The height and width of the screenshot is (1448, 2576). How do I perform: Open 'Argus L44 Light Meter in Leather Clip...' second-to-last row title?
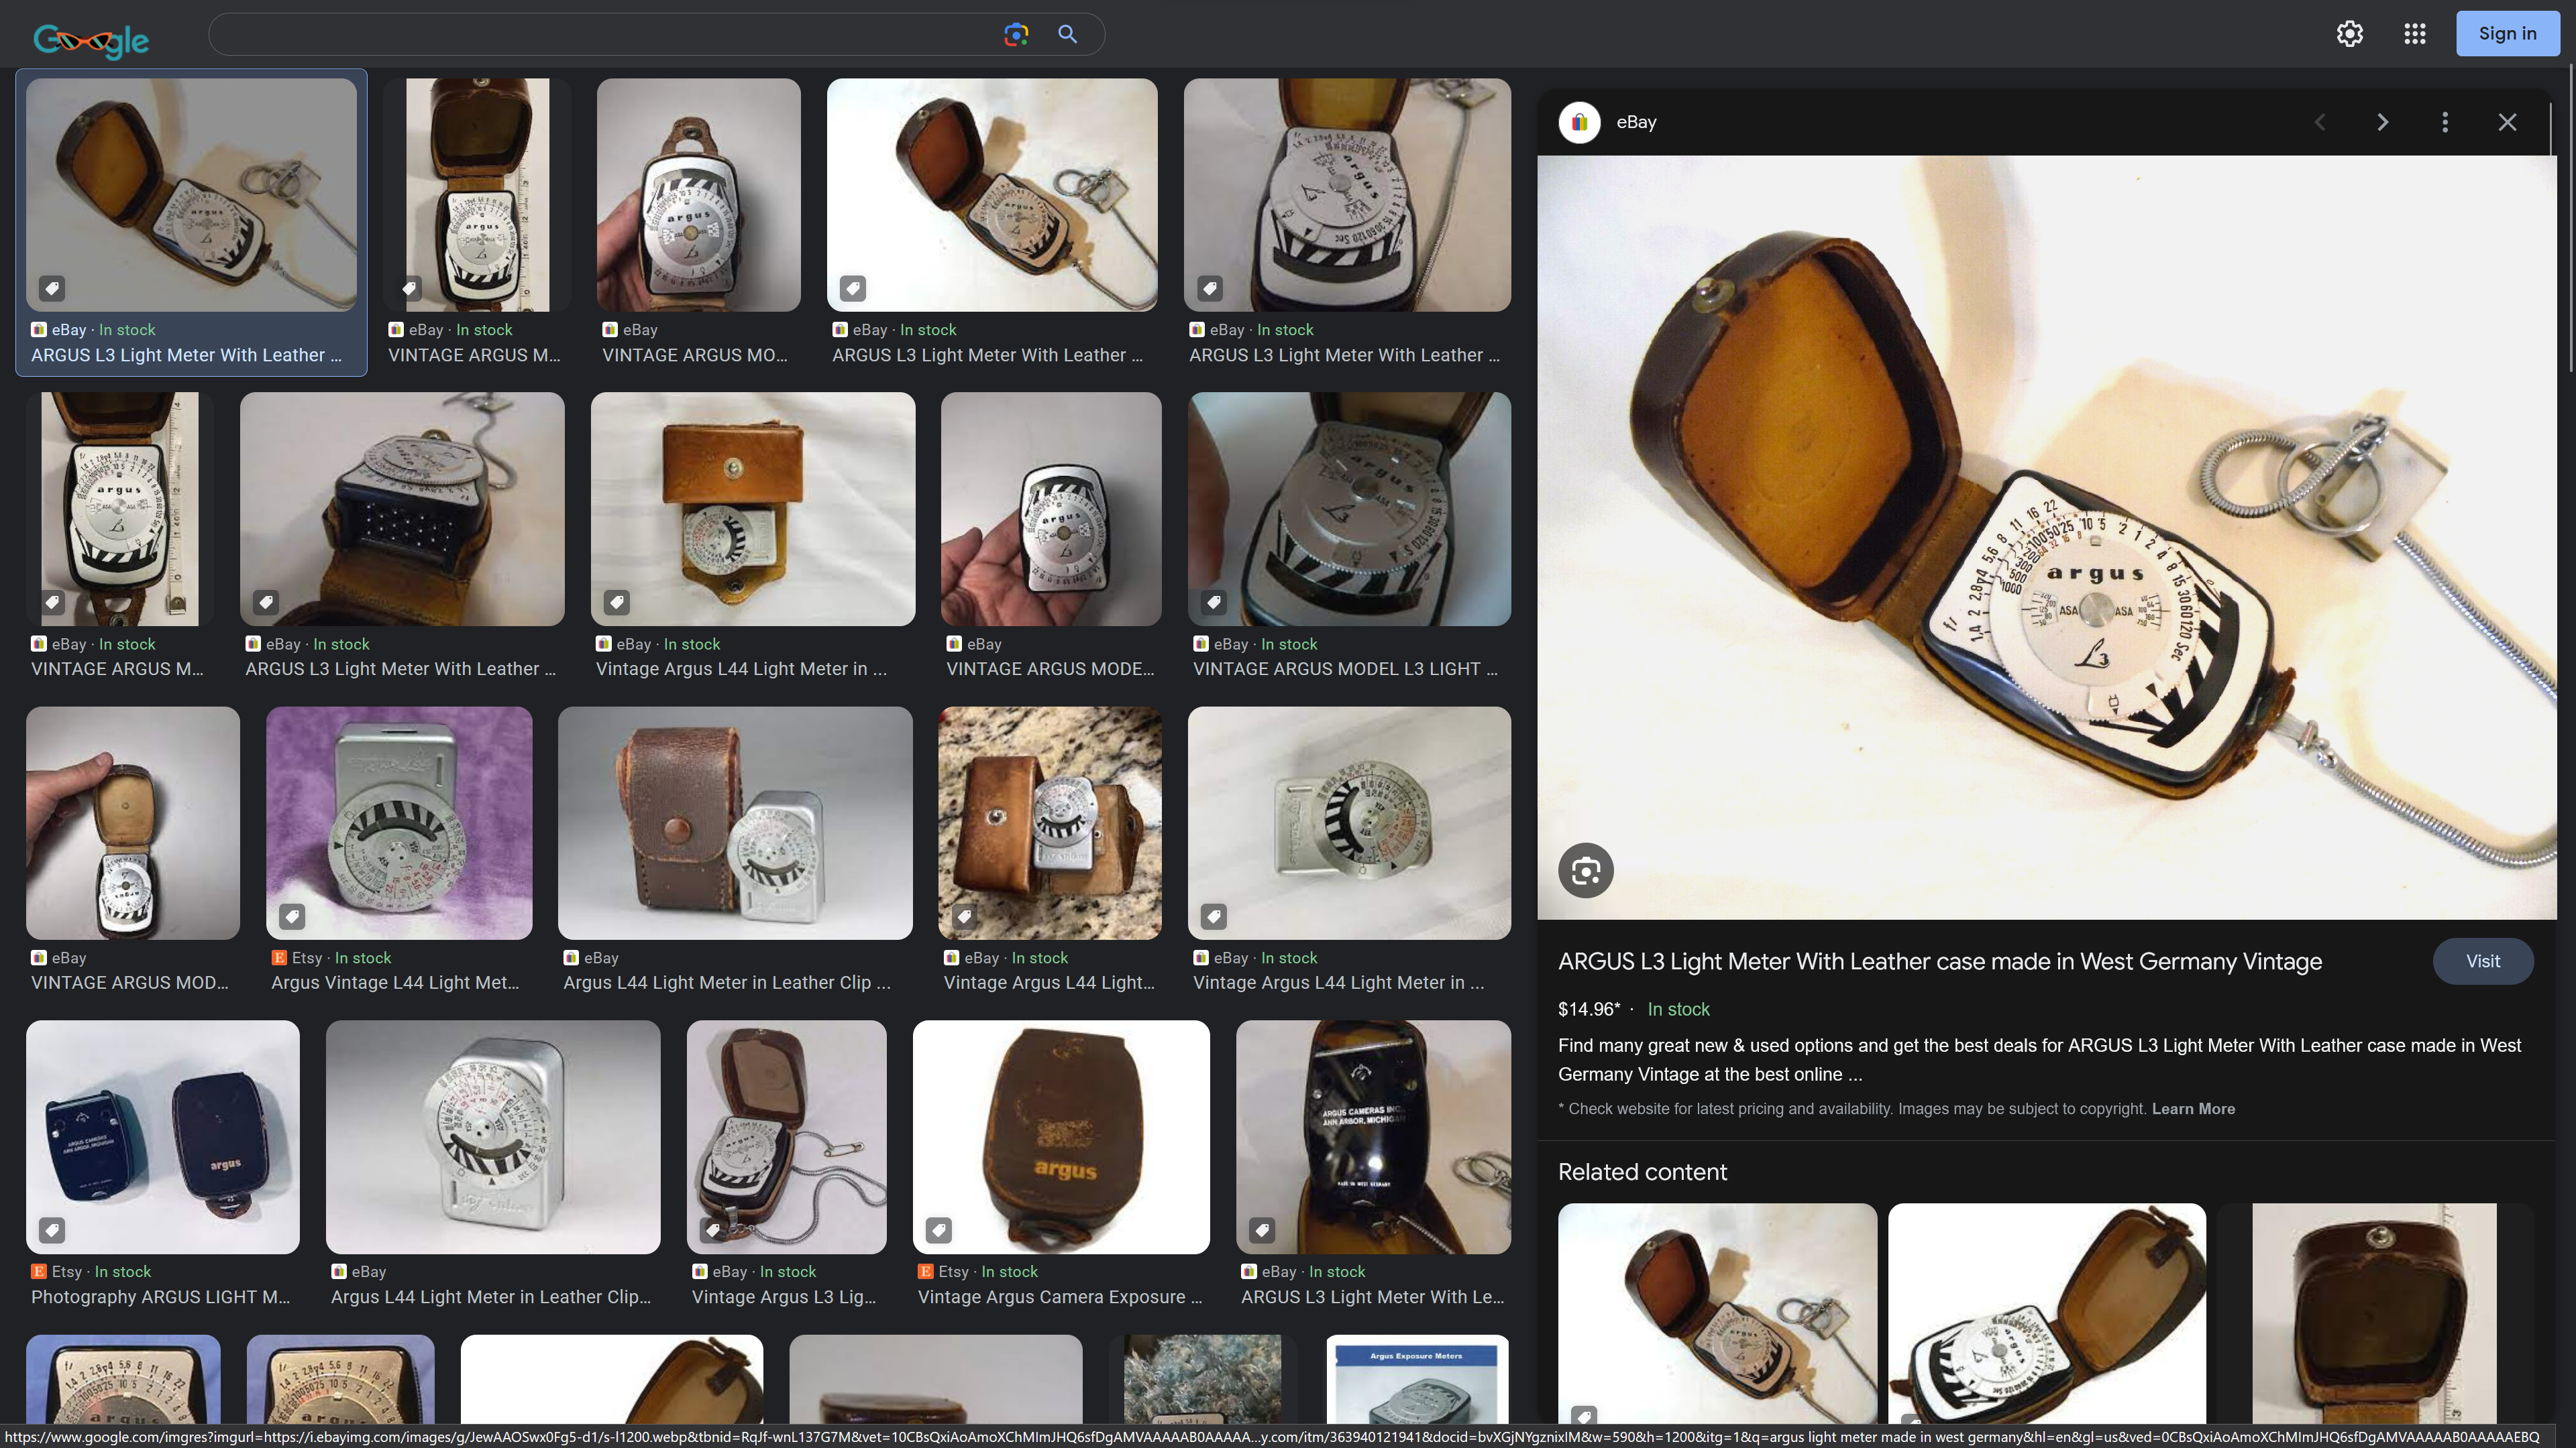point(490,1297)
